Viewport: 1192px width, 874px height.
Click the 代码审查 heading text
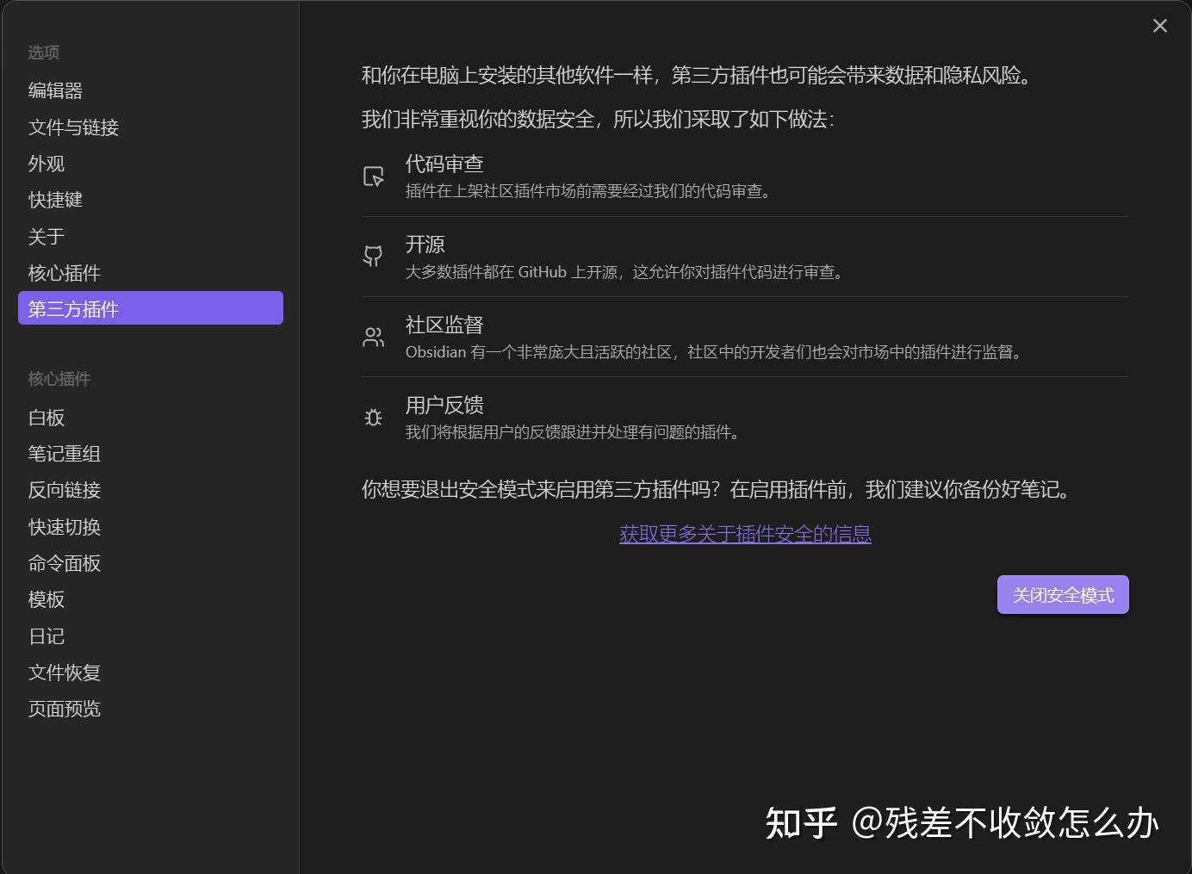(x=444, y=164)
